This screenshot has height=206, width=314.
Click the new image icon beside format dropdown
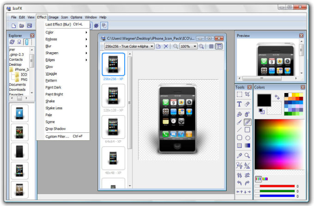158,46
